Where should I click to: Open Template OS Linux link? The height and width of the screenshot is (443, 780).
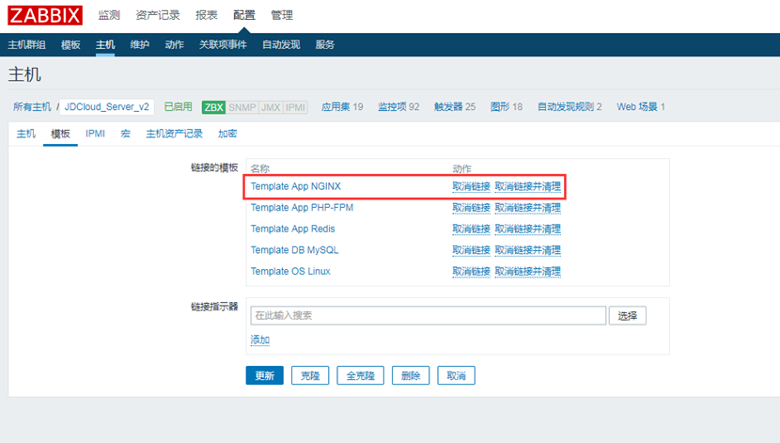pos(290,271)
